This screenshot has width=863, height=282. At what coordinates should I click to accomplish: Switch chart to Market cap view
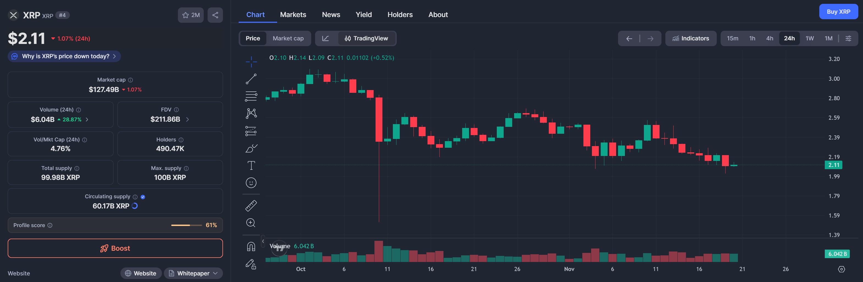tap(288, 38)
